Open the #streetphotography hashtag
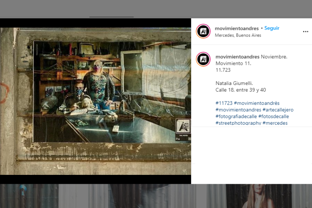312x208 pixels. (x=238, y=123)
